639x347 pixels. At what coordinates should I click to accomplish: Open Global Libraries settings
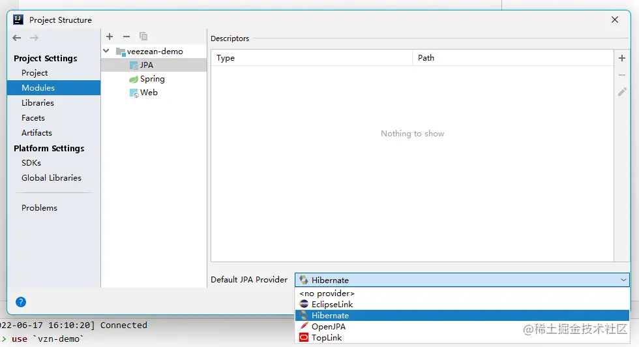pos(52,178)
